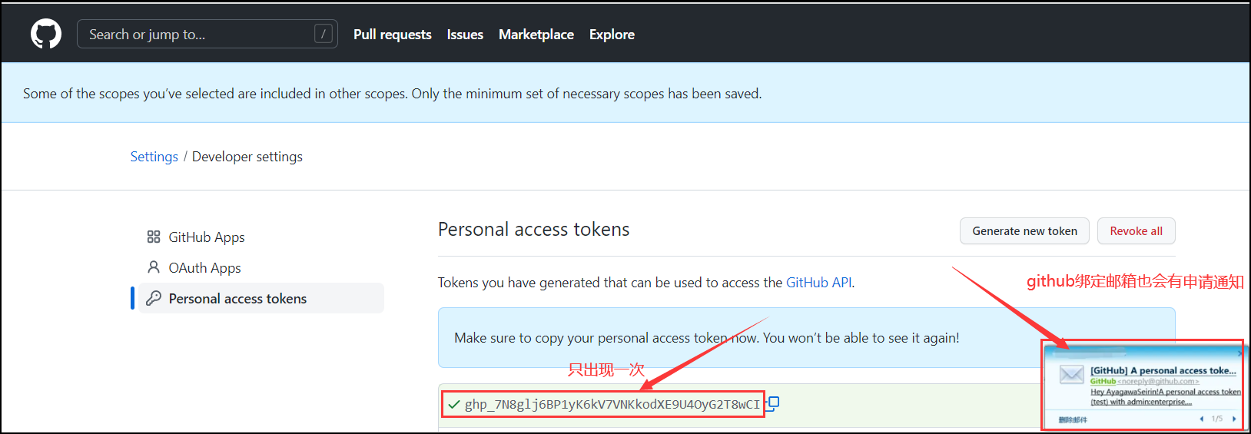Viewport: 1251px width, 434px height.
Task: Click the OAuth Apps person icon
Action: pos(154,267)
